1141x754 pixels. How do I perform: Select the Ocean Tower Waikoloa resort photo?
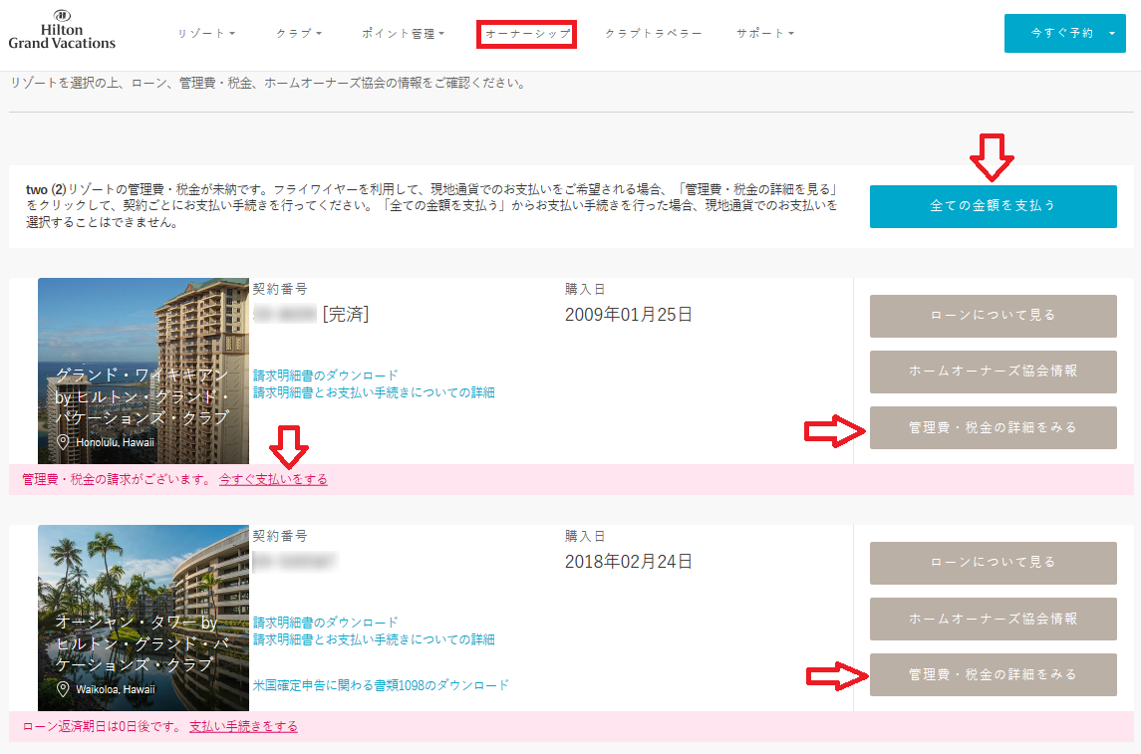[143, 618]
